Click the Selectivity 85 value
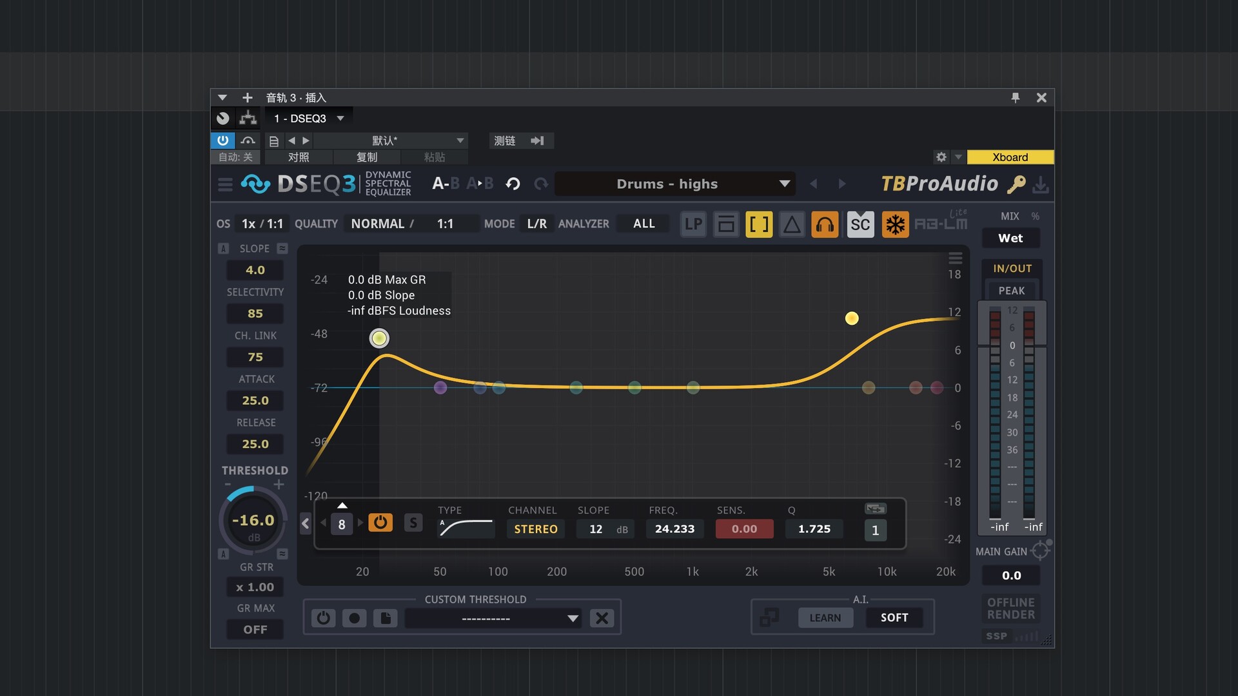Viewport: 1238px width, 696px height. (x=255, y=314)
